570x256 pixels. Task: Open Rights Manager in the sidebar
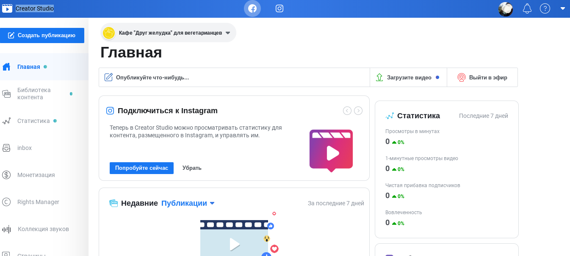(44, 202)
